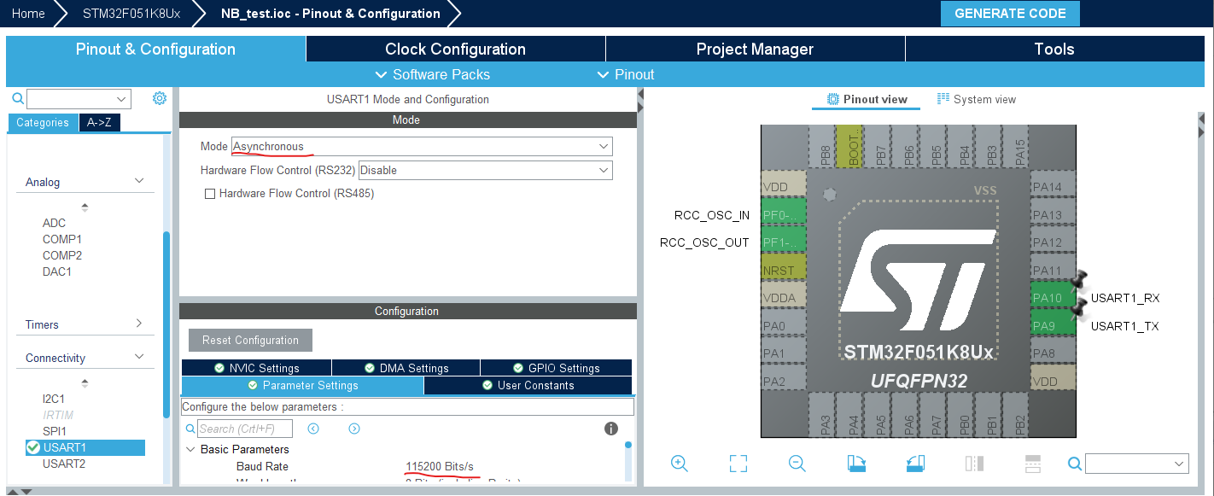Click the NB_test.ioc breadcrumb

click(x=330, y=14)
